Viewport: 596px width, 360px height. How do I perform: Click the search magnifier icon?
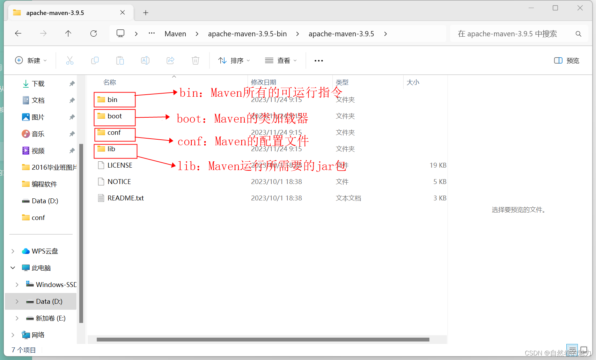pyautogui.click(x=579, y=34)
